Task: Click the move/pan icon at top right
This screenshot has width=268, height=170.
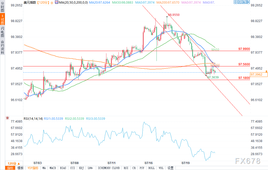Action: 236,2
